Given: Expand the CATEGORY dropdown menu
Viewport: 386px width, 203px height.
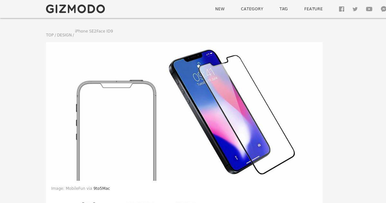Looking at the screenshot, I should [252, 9].
